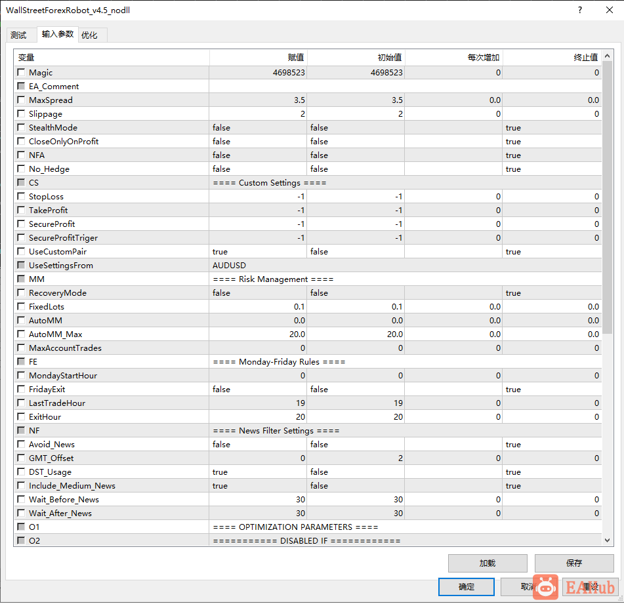Tick the StopLoss checkbox
The height and width of the screenshot is (604, 624).
[21, 197]
